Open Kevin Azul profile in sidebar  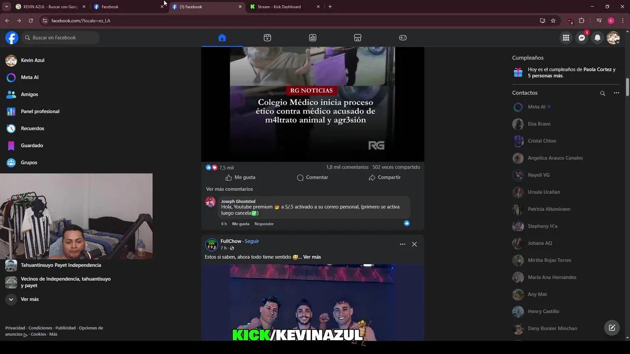pyautogui.click(x=32, y=60)
